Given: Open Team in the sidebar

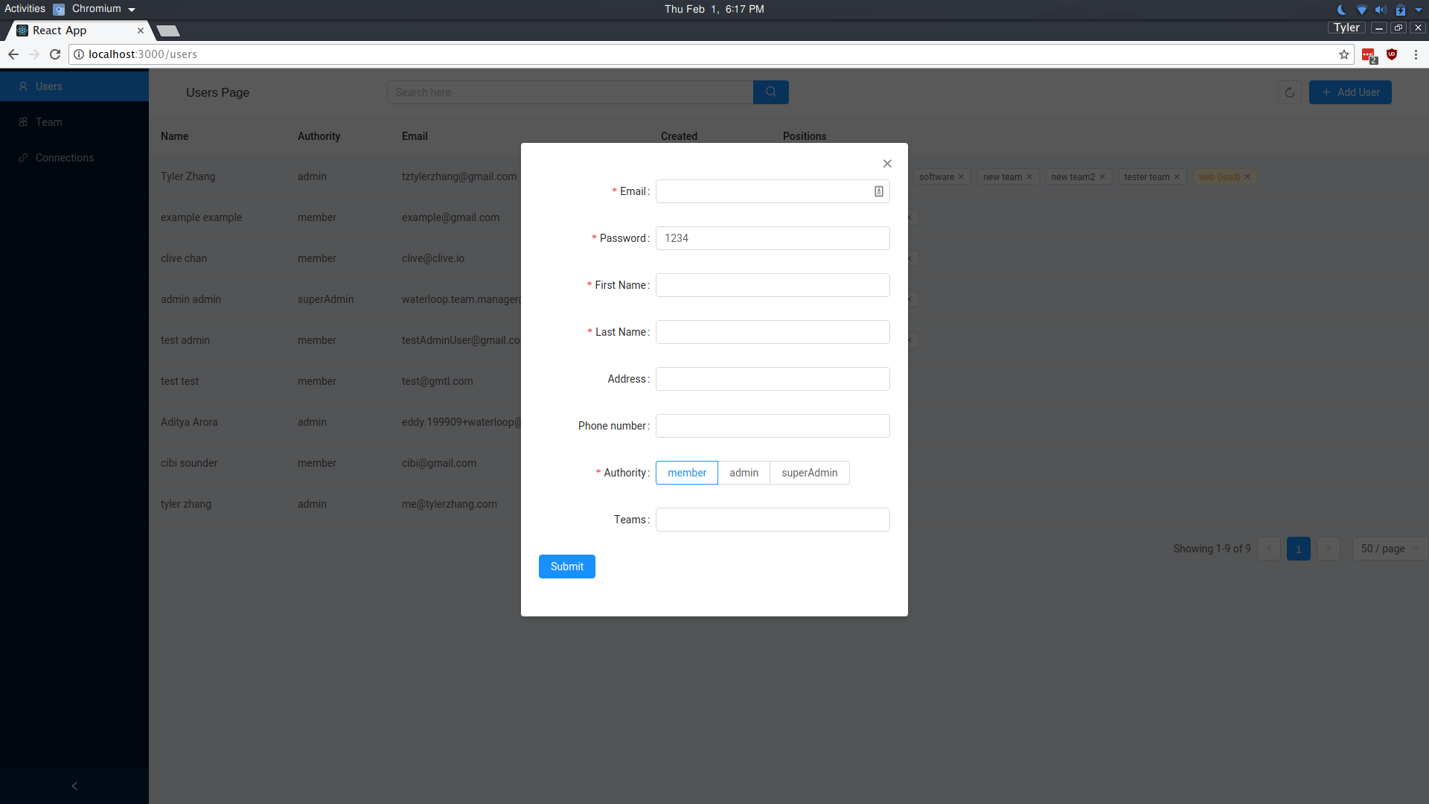Looking at the screenshot, I should point(49,122).
